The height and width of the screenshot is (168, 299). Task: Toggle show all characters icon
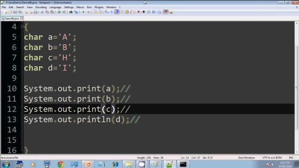pyautogui.click(x=112, y=12)
